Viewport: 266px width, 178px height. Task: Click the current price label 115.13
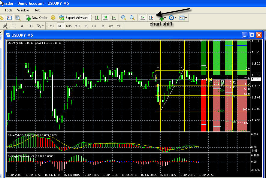coord(256,79)
